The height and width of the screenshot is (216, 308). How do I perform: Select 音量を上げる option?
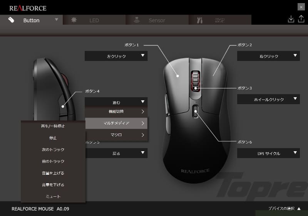(53, 173)
